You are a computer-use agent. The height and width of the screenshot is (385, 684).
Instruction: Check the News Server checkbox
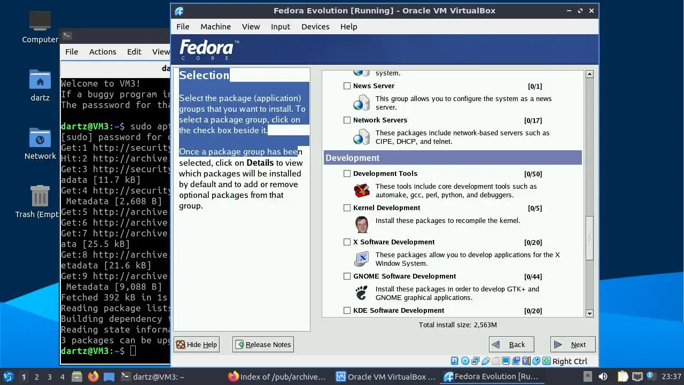347,86
